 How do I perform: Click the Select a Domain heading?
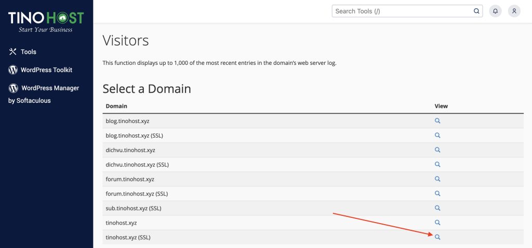click(147, 89)
